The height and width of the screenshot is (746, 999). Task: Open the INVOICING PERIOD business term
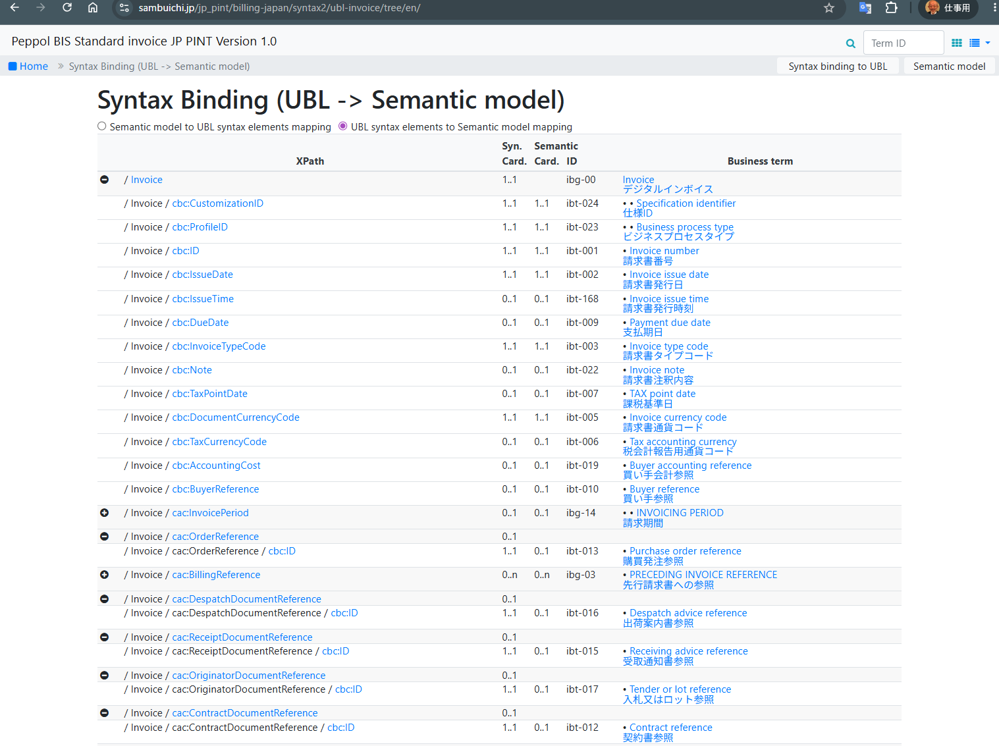click(680, 513)
